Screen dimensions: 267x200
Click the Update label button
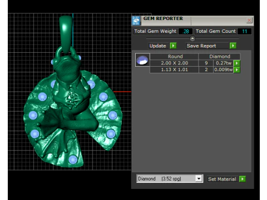(158, 46)
